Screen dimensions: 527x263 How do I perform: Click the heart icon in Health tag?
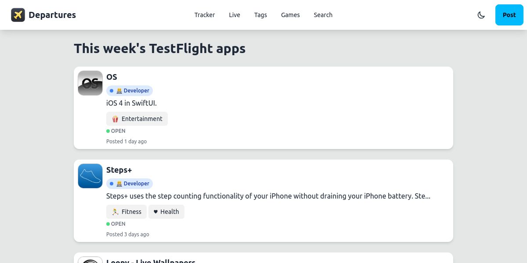[155, 212]
